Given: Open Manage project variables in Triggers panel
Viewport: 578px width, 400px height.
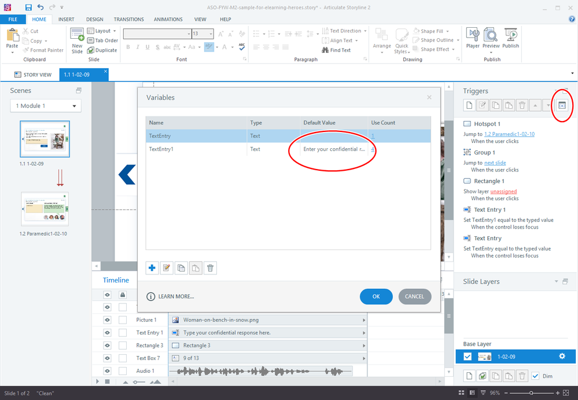Looking at the screenshot, I should point(562,105).
